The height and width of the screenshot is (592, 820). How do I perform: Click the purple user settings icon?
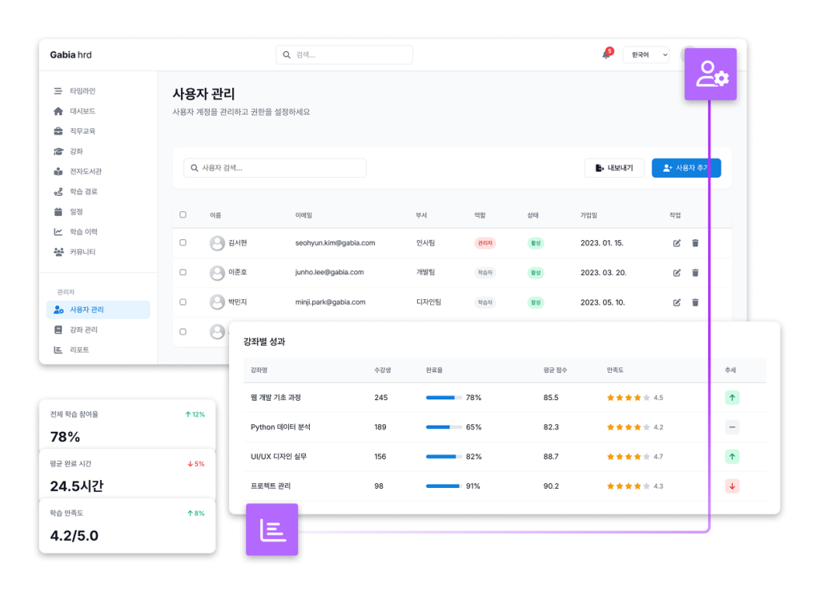pos(710,74)
